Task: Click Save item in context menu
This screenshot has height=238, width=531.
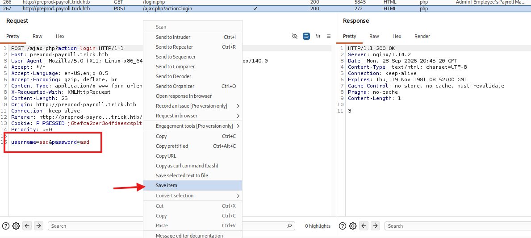Action: tap(192, 185)
